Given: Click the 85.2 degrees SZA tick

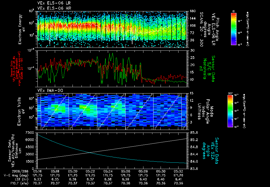Looking at the screenshot, I should [194, 140].
